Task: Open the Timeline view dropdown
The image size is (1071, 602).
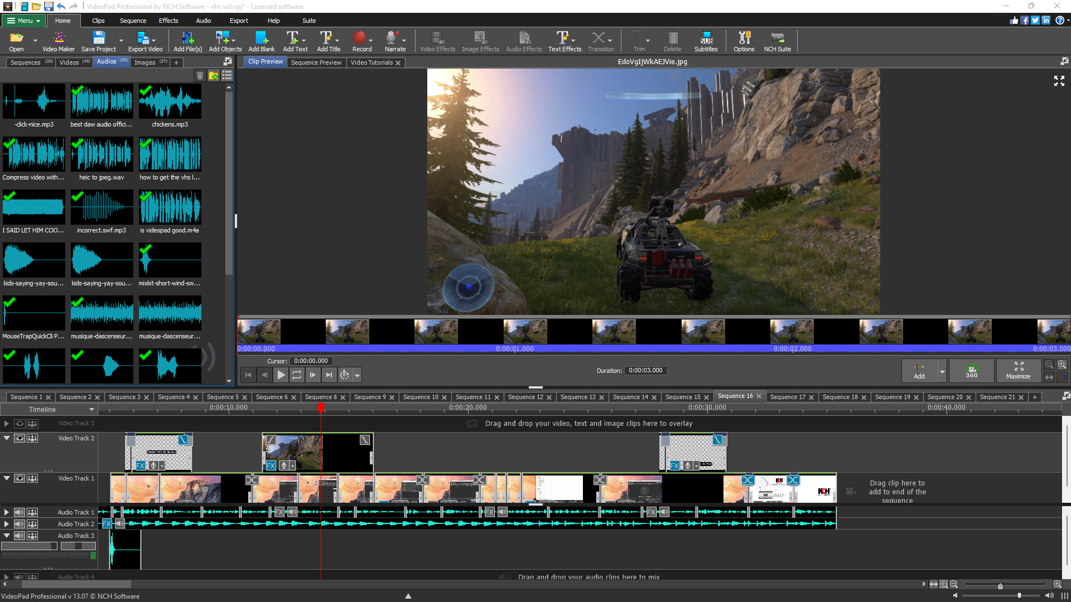Action: point(91,409)
